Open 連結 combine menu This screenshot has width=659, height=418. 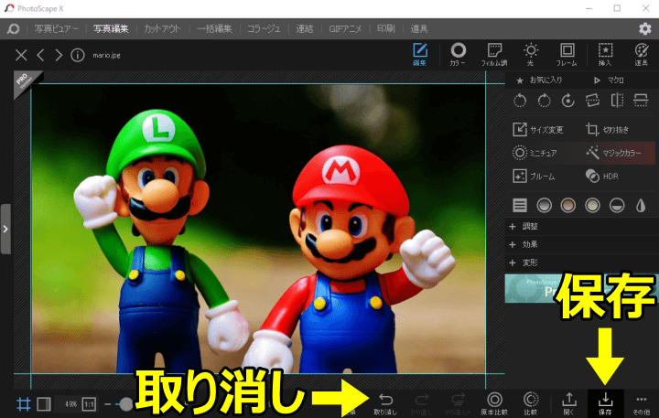(x=305, y=28)
